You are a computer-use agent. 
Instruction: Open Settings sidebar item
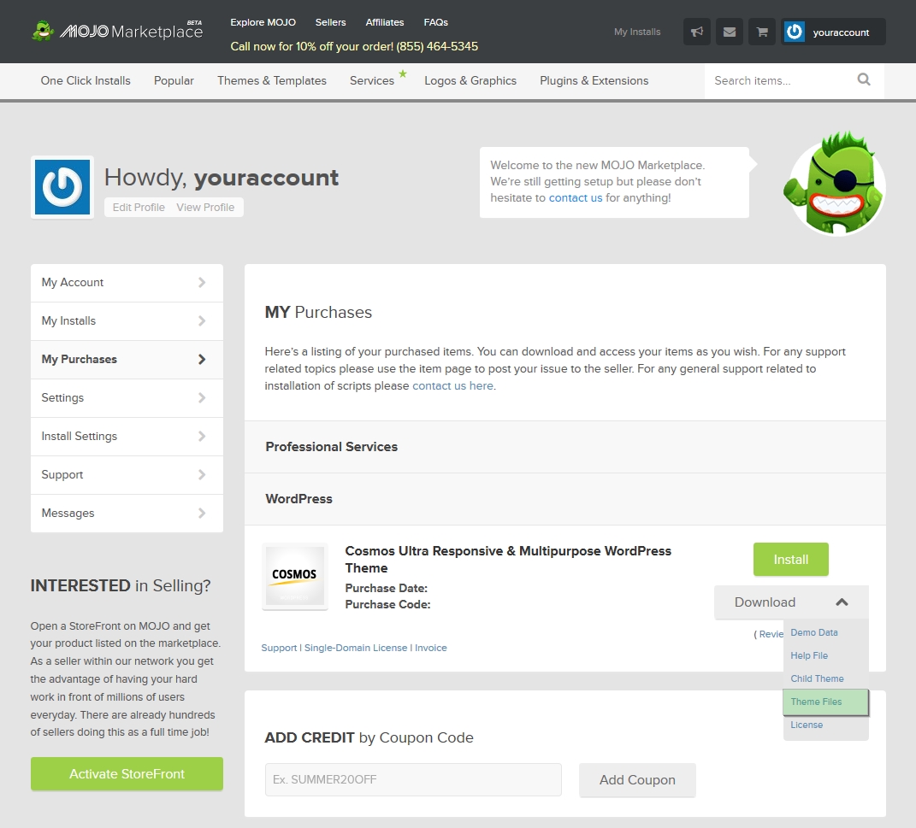(x=127, y=398)
